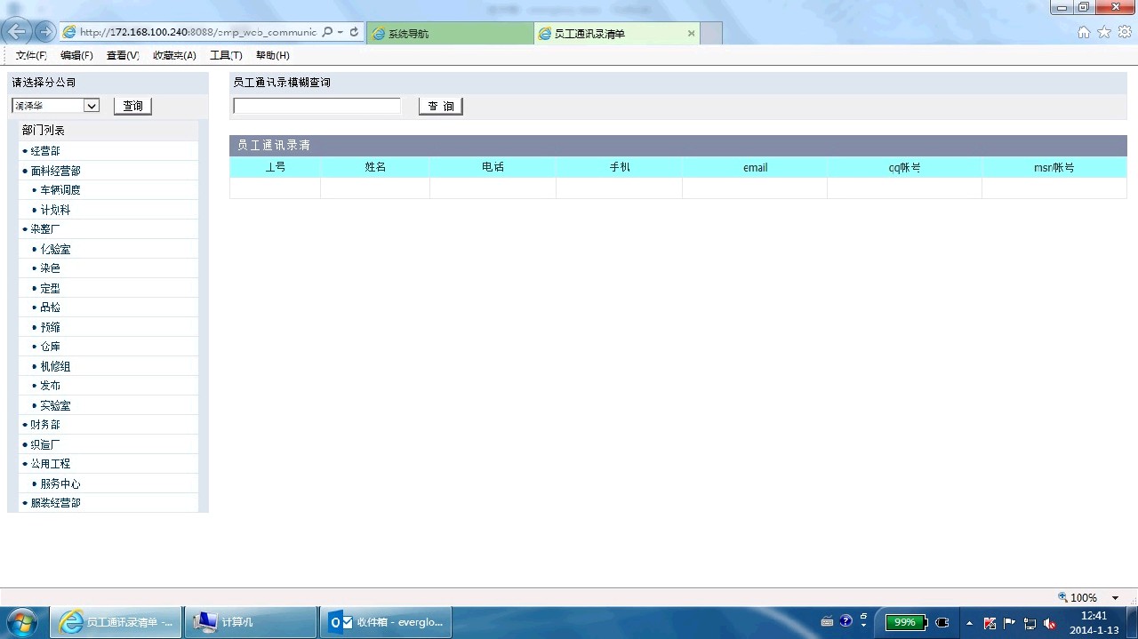
Task: Open the branch company dropdown
Action: [x=91, y=106]
